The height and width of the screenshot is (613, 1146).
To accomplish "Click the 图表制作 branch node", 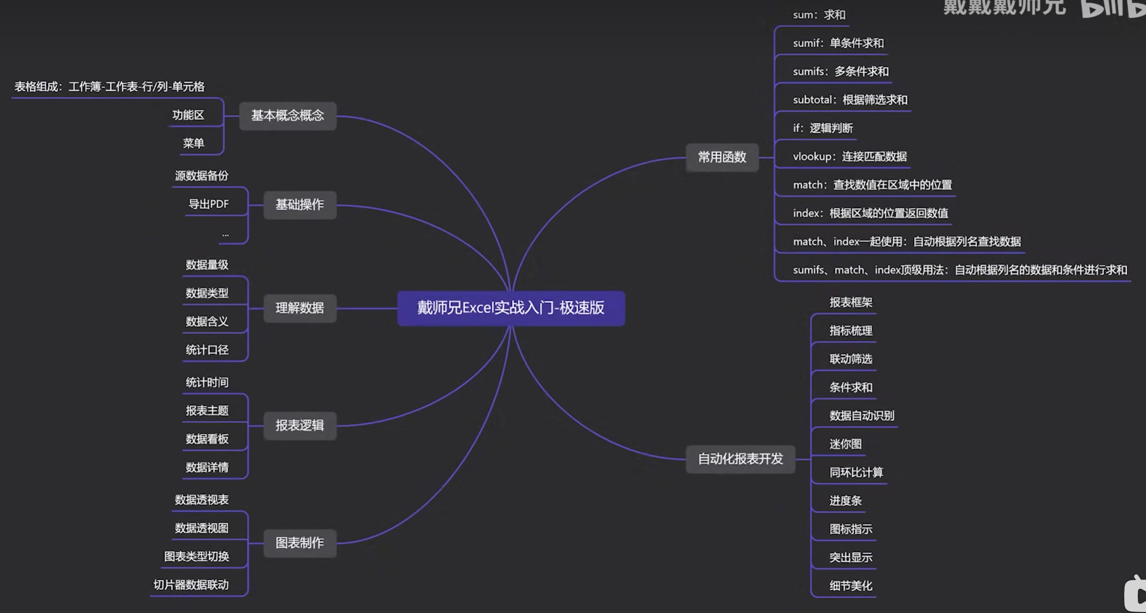I will (300, 543).
